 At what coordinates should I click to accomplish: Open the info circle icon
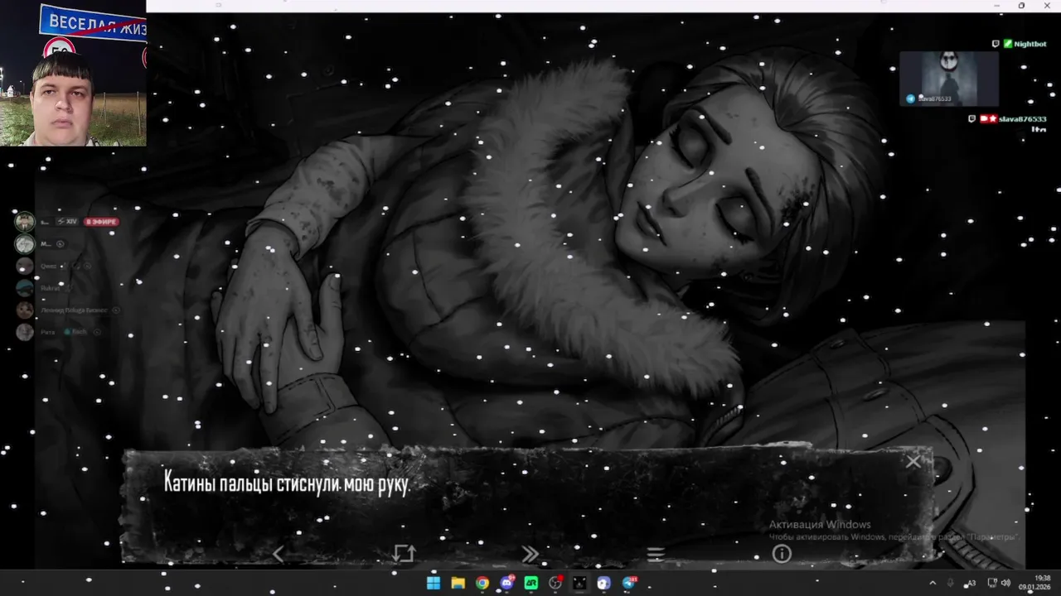click(x=782, y=555)
